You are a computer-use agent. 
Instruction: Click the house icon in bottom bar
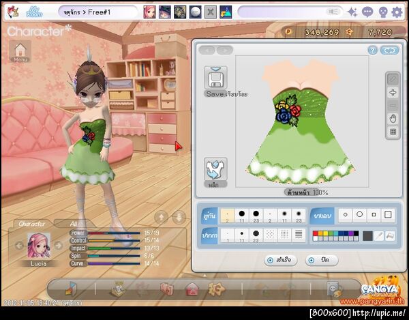(192, 289)
